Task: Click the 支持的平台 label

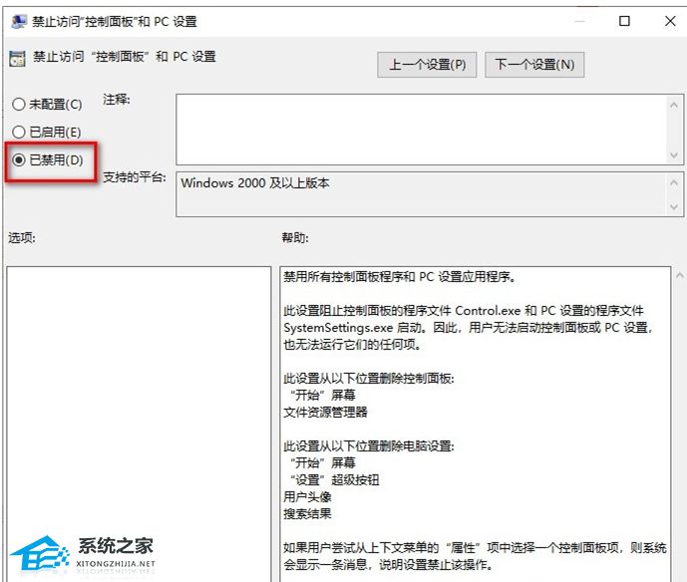Action: click(135, 177)
